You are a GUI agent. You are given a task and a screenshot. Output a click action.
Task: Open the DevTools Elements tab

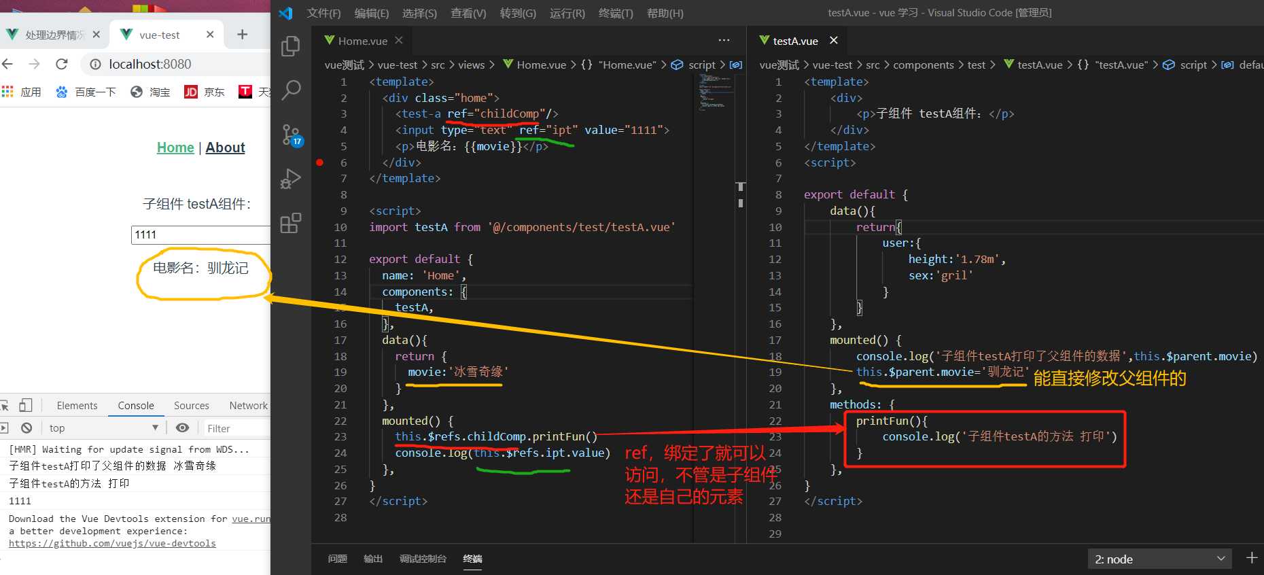click(77, 406)
